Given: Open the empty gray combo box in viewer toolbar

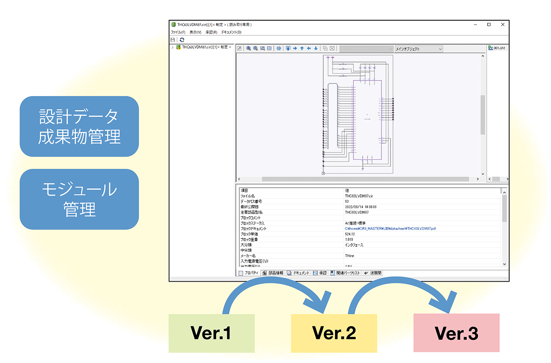Looking at the screenshot, I should click(366, 49).
